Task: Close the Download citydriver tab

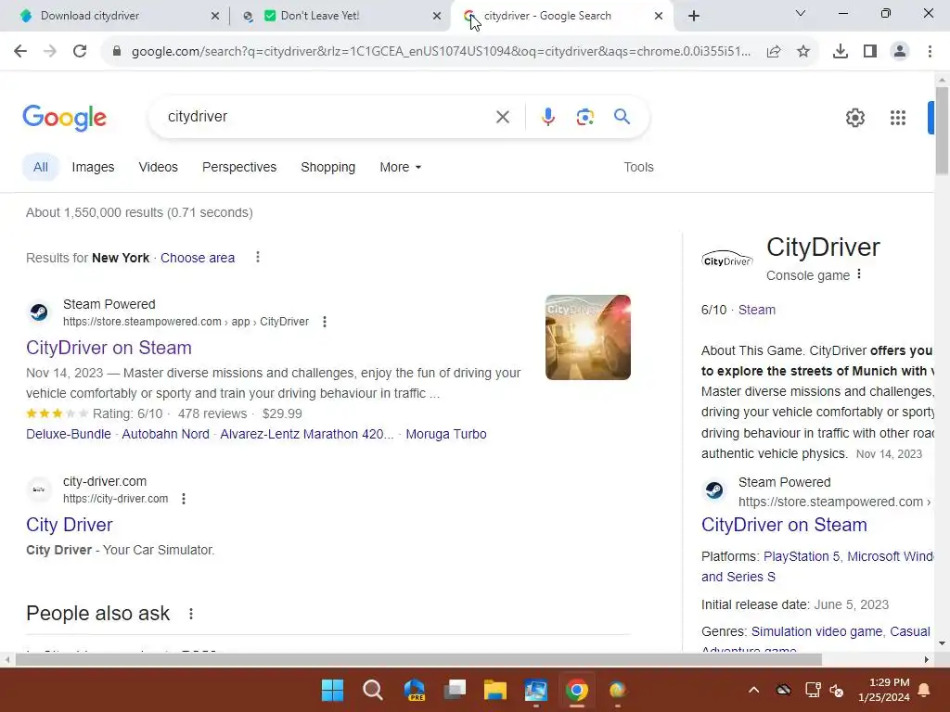Action: coord(215,17)
